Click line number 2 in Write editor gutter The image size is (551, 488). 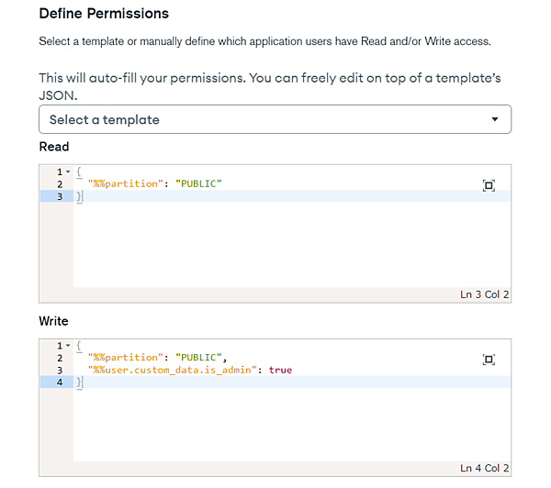60,358
